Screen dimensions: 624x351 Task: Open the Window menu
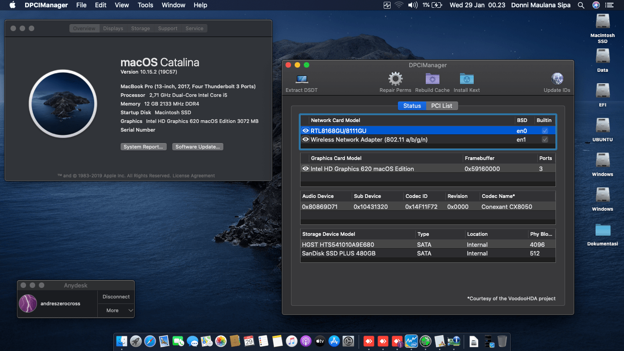pos(174,5)
